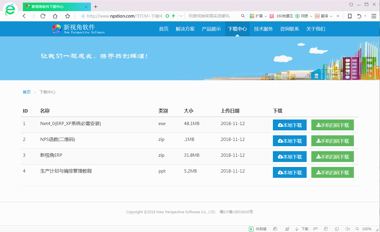Screen dimensions: 380x232
Task: Launch the 快剪辑 video clip tool
Action: (257, 229)
